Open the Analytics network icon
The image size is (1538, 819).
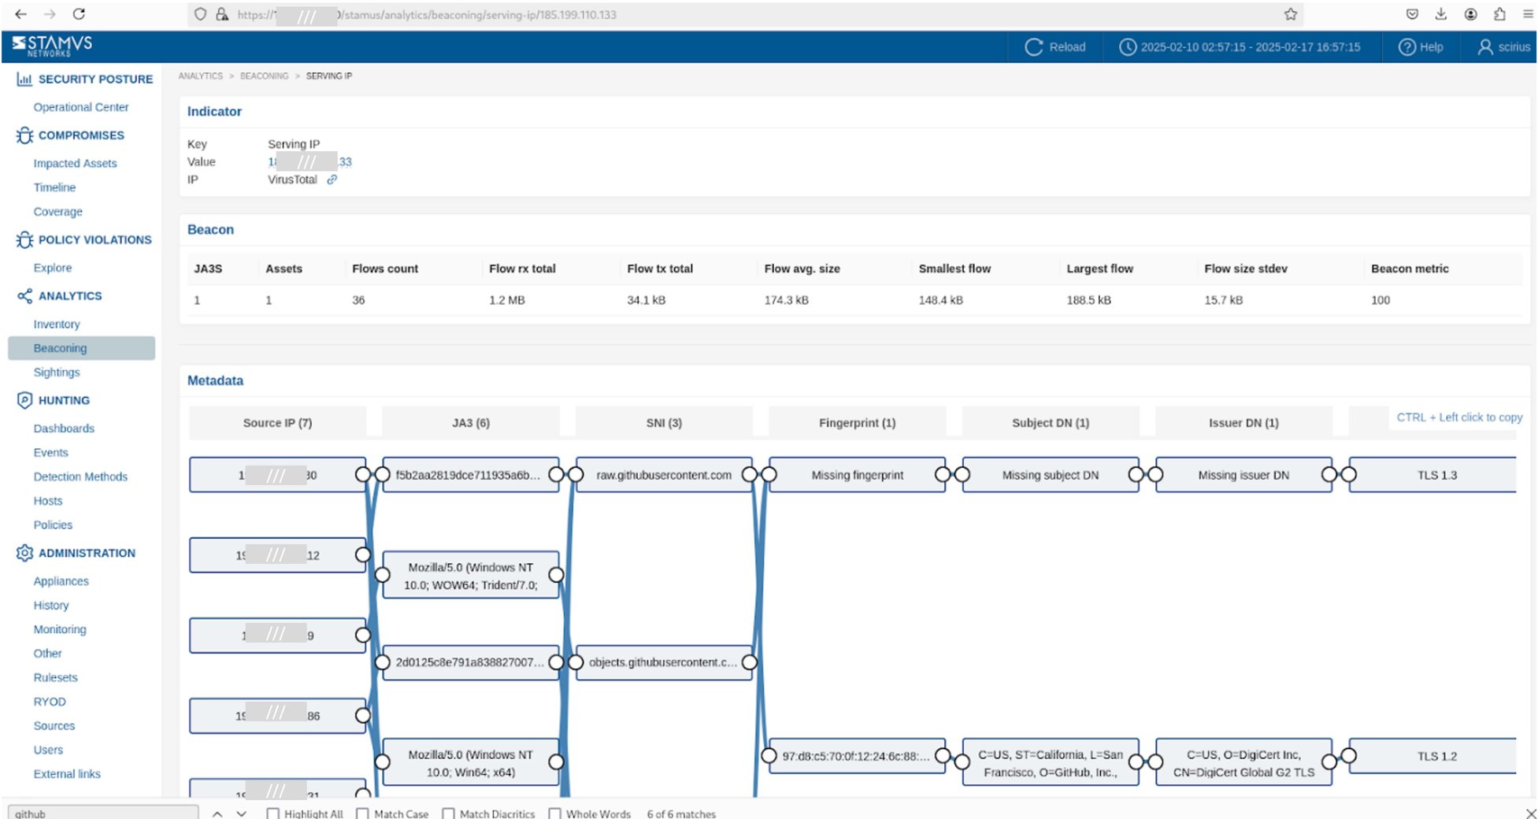click(x=24, y=296)
